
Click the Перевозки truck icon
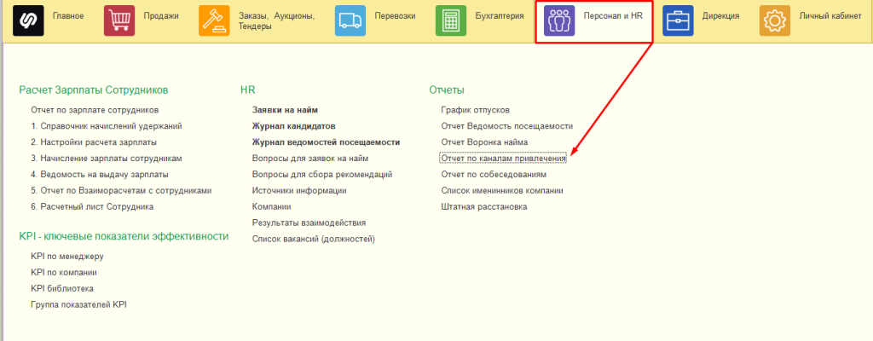click(350, 20)
